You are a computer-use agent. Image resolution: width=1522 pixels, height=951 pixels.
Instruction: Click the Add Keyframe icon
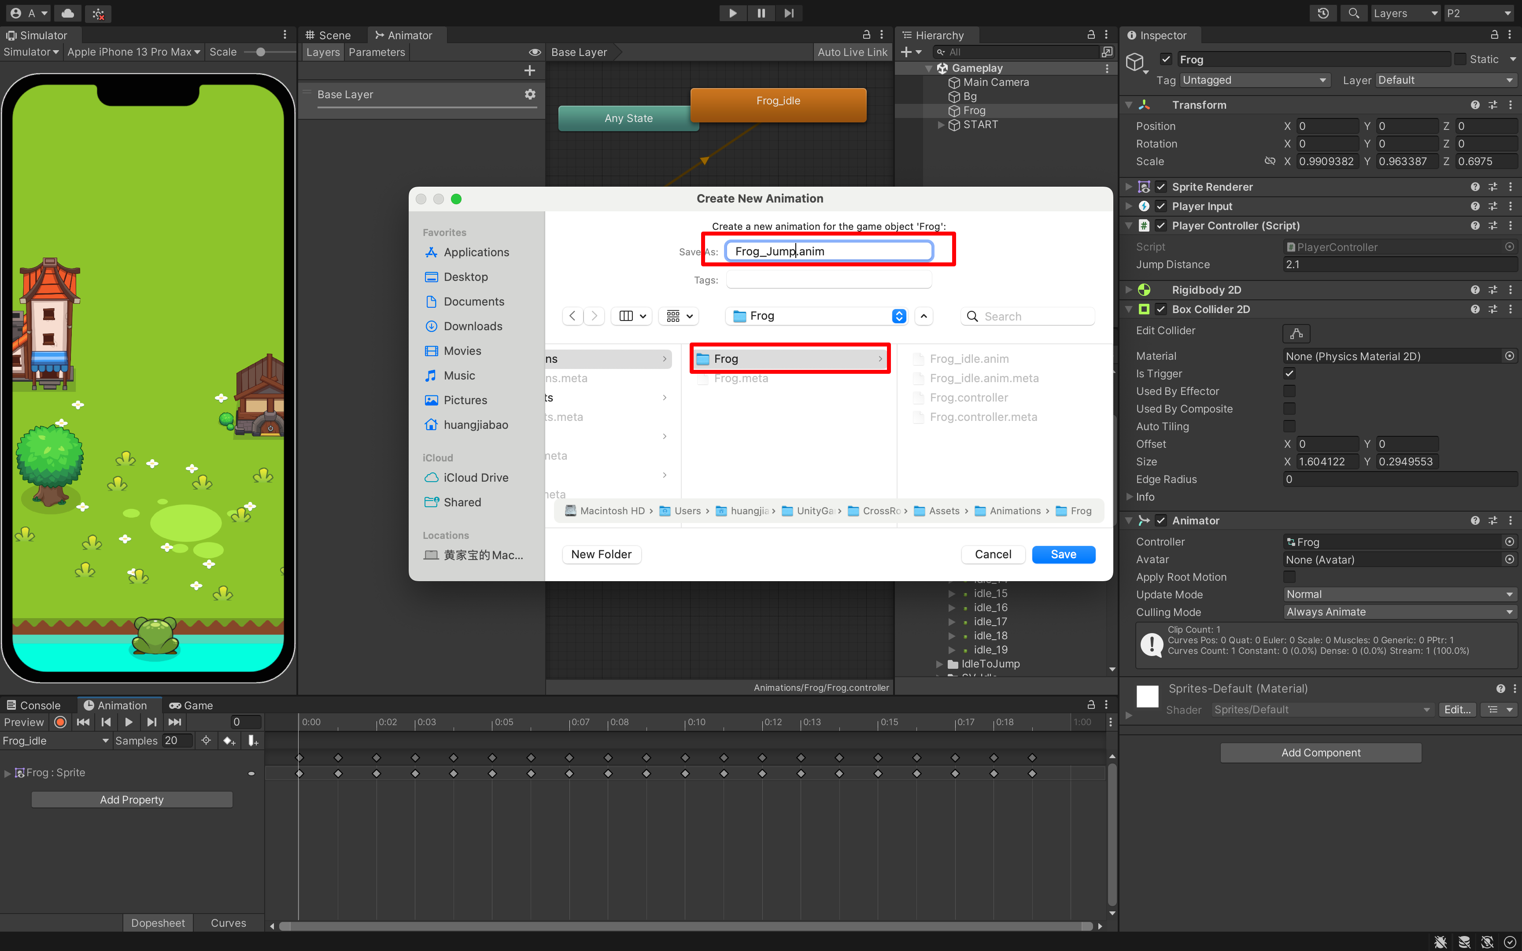point(229,741)
